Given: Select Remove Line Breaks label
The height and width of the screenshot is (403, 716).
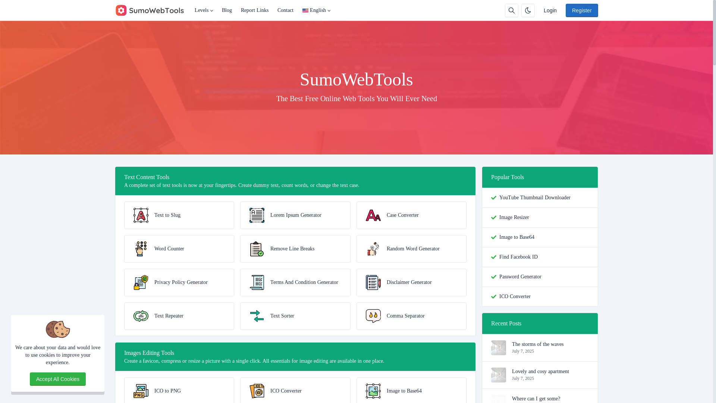Looking at the screenshot, I should [292, 249].
